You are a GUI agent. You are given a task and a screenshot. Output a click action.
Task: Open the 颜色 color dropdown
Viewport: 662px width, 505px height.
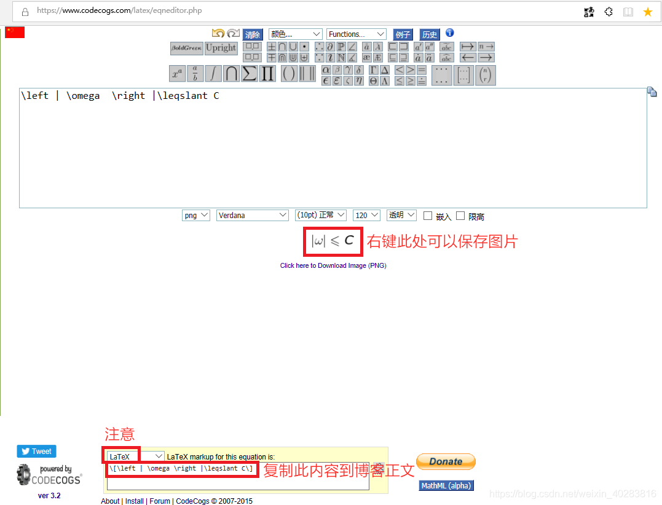[296, 34]
